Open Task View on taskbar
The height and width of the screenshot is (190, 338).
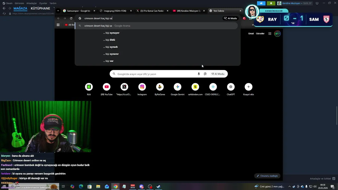point(63,187)
